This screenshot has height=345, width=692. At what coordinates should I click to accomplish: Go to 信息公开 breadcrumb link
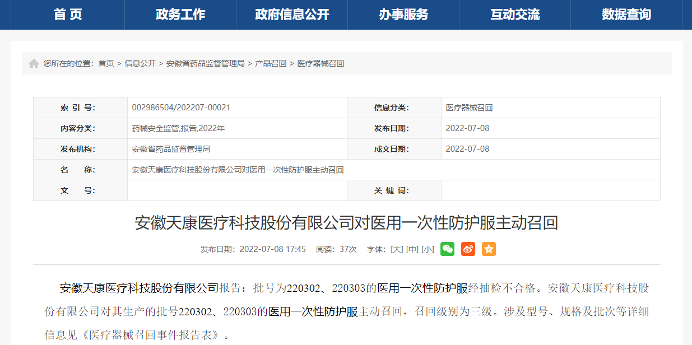point(140,64)
